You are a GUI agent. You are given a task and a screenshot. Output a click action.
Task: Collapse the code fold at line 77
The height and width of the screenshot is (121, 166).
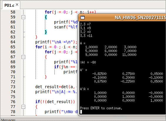point(23,107)
